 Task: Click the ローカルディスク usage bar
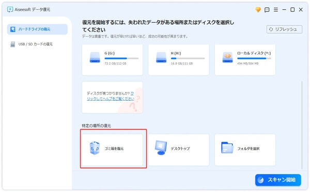(x=254, y=58)
